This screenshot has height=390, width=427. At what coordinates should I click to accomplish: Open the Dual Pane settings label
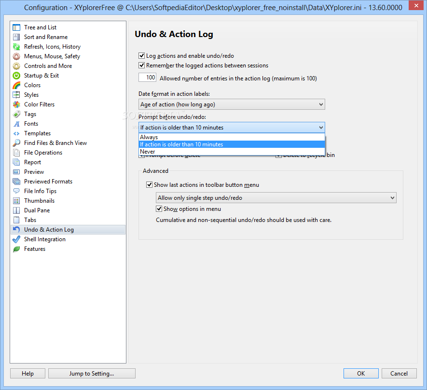point(37,210)
